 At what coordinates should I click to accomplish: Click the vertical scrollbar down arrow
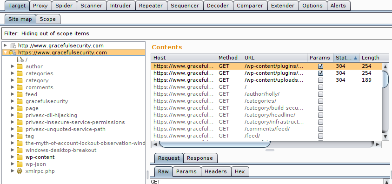tap(385, 136)
